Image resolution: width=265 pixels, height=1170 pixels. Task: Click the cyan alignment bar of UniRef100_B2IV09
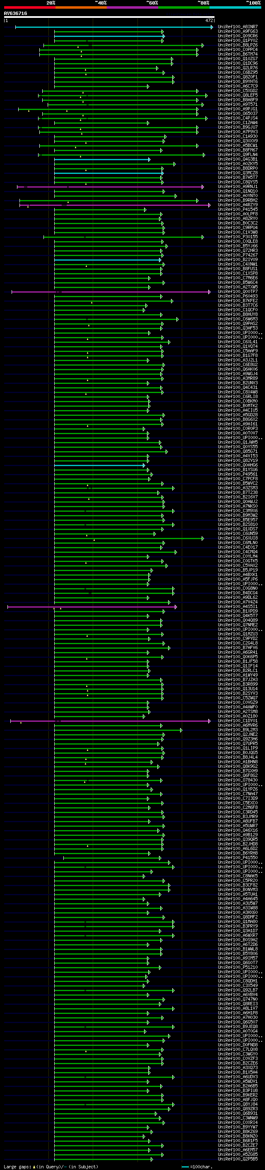point(108,260)
